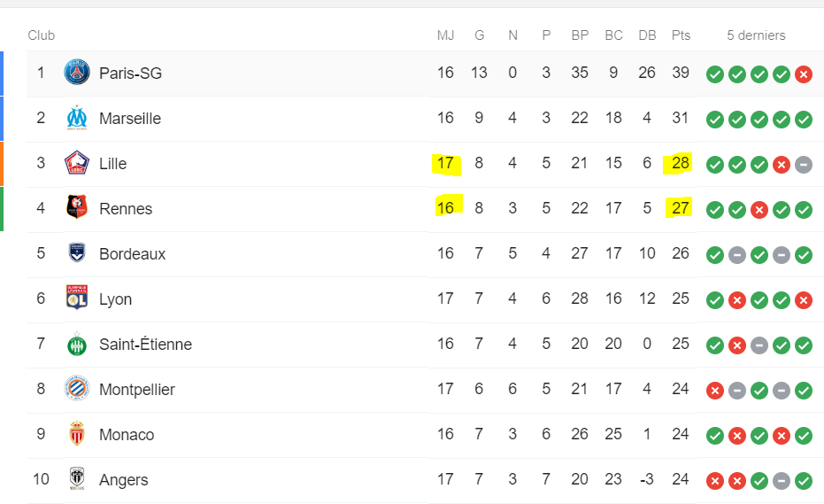Screen dimensions: 824x504
Task: Click Rennes' red loss result icon
Action: (759, 210)
